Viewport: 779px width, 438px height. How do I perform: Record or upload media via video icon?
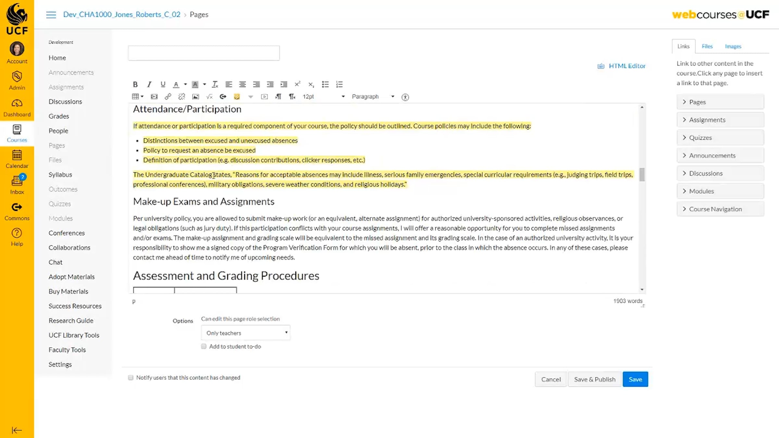tap(264, 97)
